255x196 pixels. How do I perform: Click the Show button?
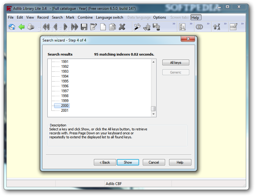point(128,162)
